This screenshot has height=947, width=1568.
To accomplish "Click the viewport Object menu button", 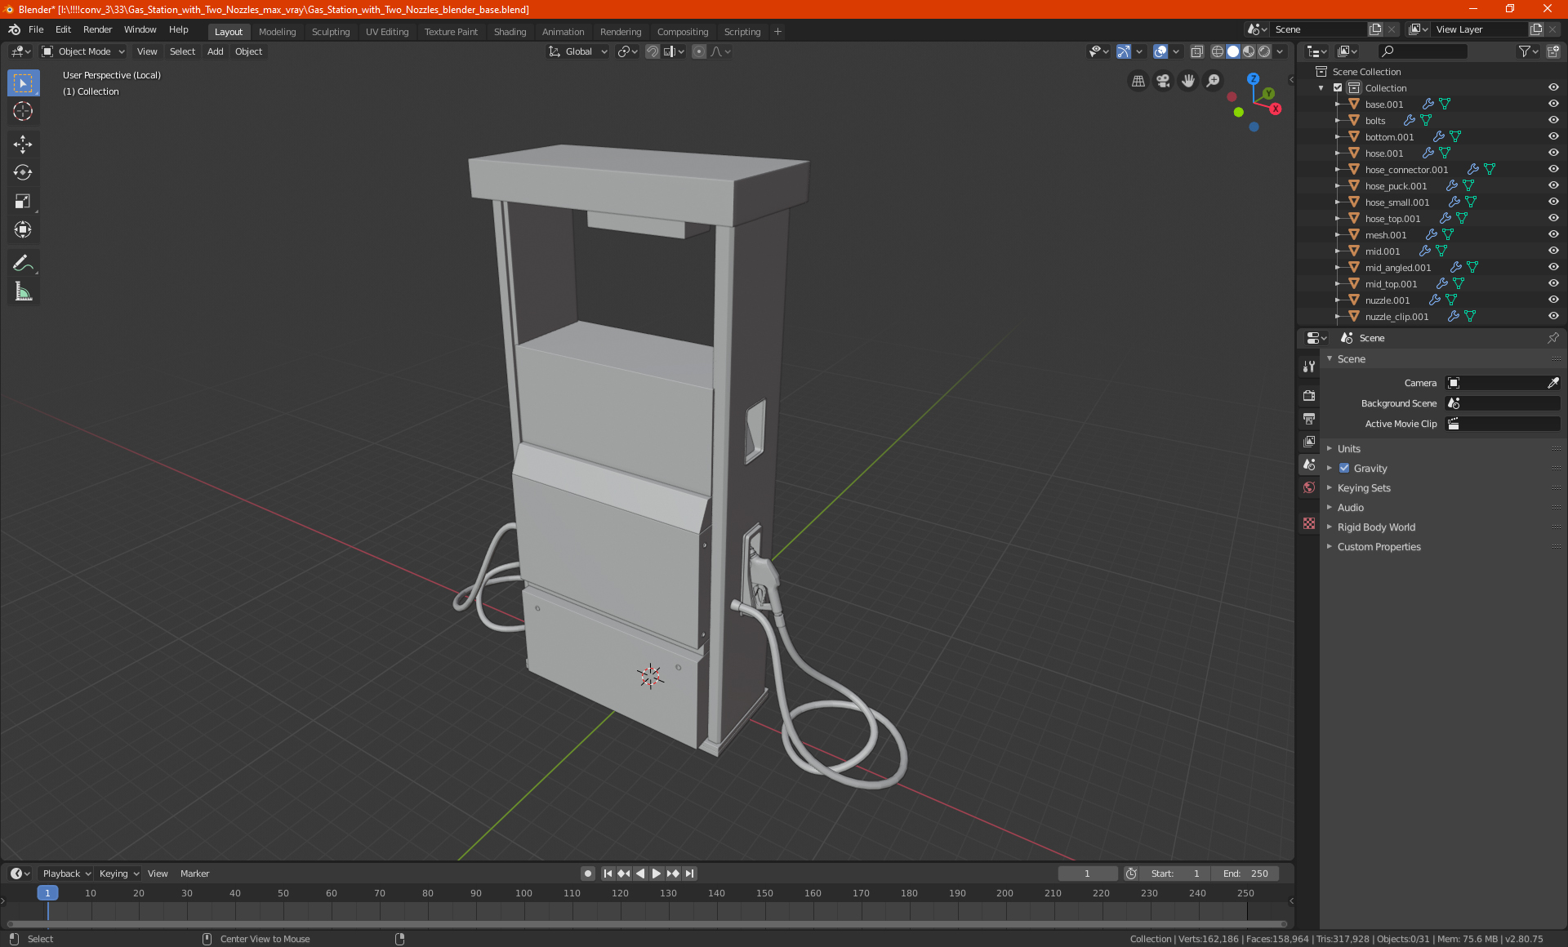I will [x=248, y=51].
